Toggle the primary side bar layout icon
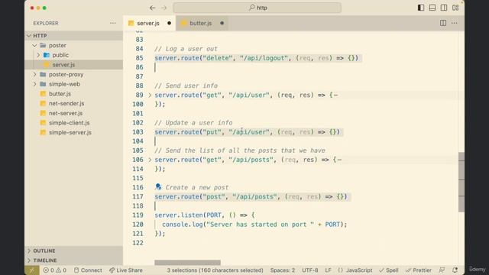Screen dimensions: 489x275 point(421,8)
